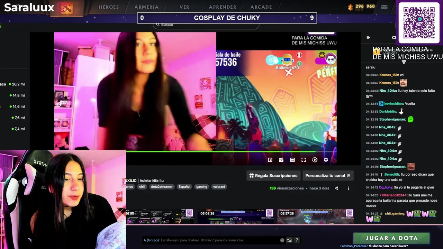Viewport: 443px width, 249px height.
Task: Select the Español tag
Action: tap(184, 187)
